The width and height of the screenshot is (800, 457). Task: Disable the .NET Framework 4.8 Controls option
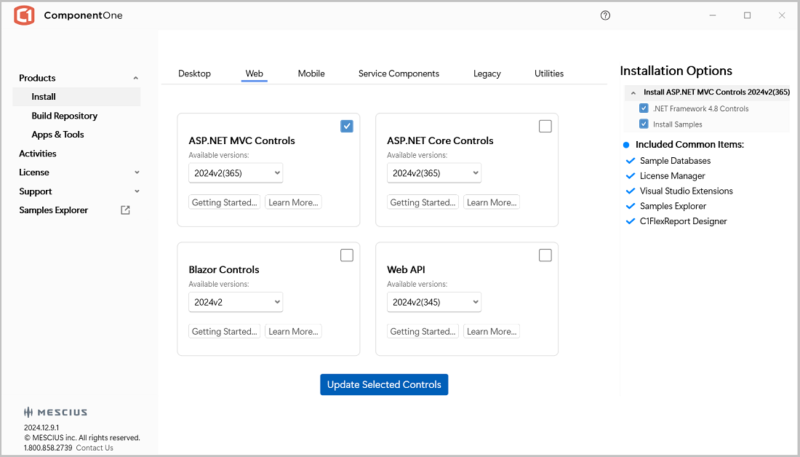pos(644,108)
